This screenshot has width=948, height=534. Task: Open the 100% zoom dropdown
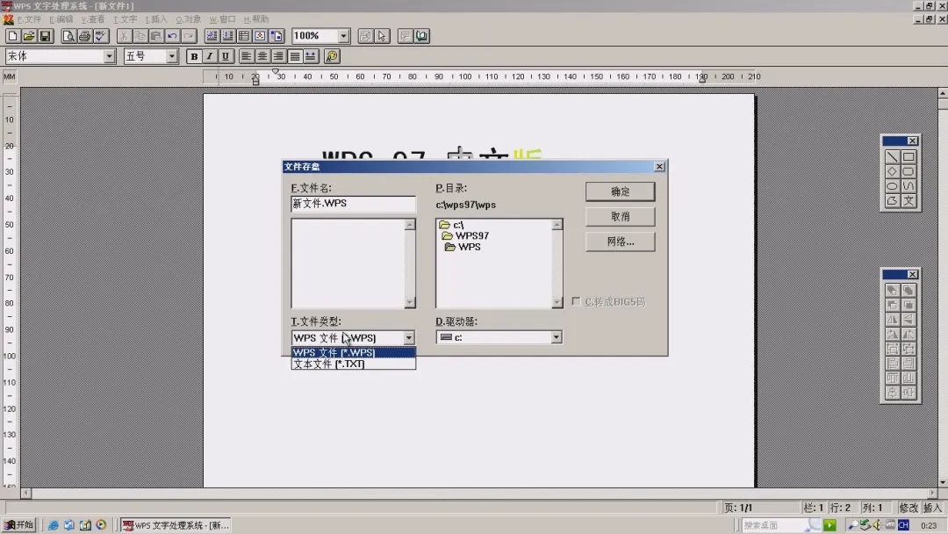(x=343, y=36)
